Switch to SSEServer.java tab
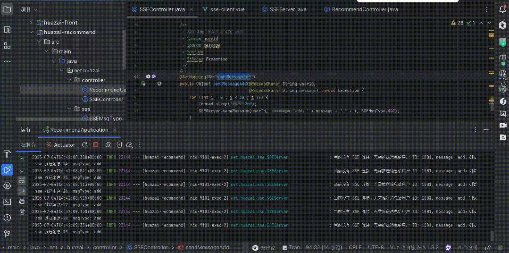Screen dimensions: 509x253 tap(284, 9)
